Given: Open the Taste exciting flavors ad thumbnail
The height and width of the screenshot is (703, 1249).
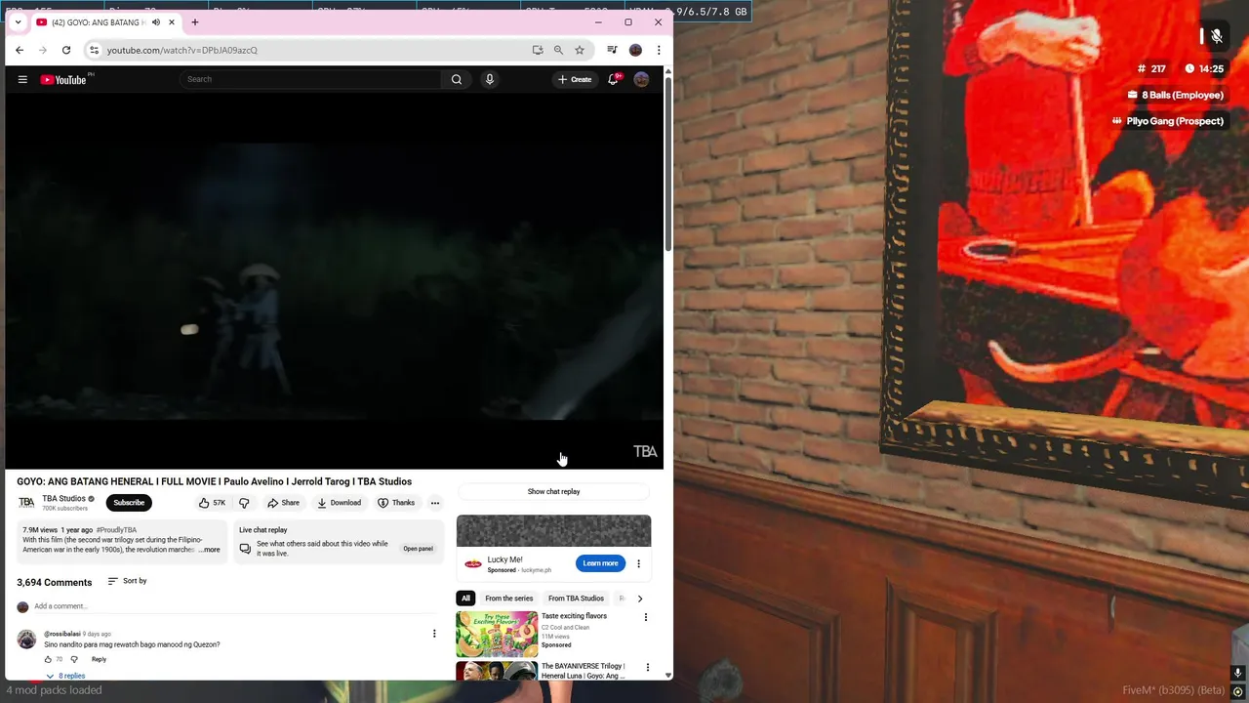Looking at the screenshot, I should coord(497,633).
